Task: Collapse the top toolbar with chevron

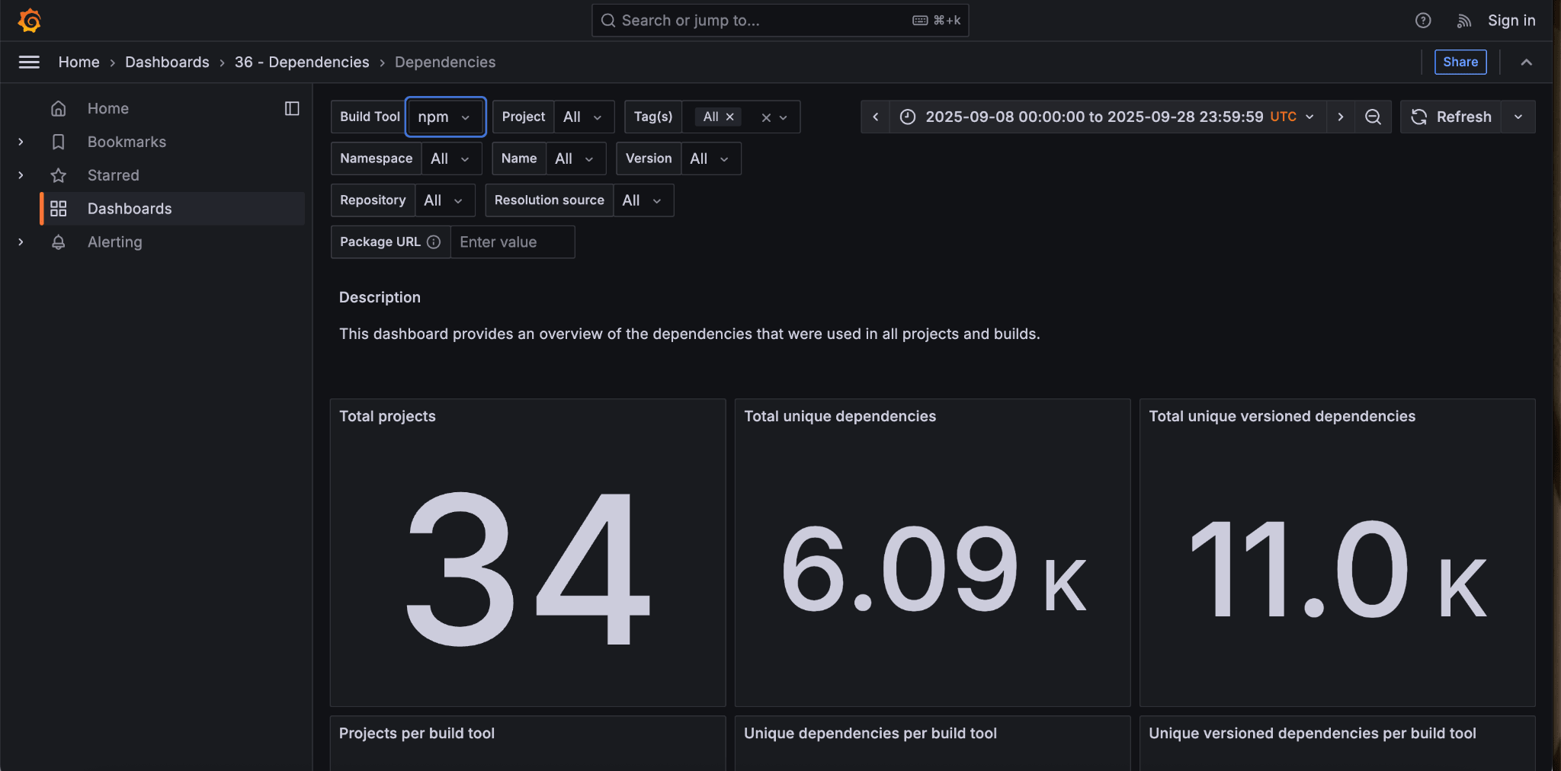Action: coord(1526,62)
